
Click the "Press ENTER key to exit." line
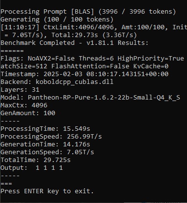(47, 191)
